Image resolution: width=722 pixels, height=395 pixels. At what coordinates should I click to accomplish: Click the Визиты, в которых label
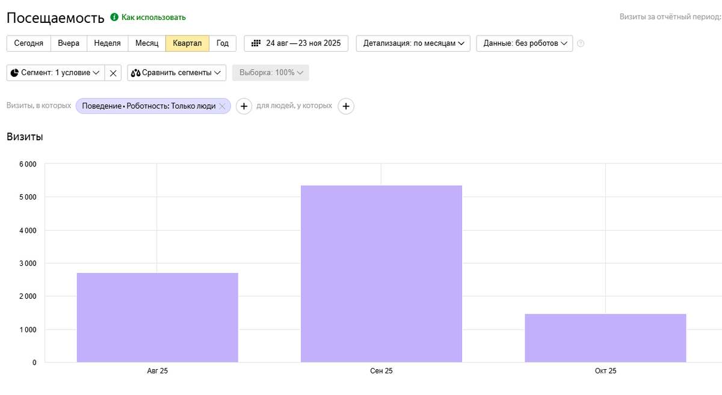click(39, 106)
